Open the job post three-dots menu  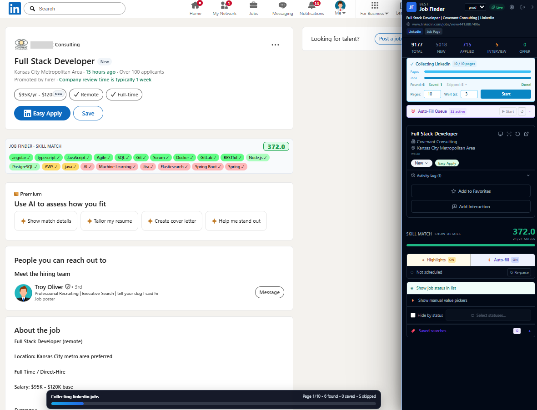(276, 45)
